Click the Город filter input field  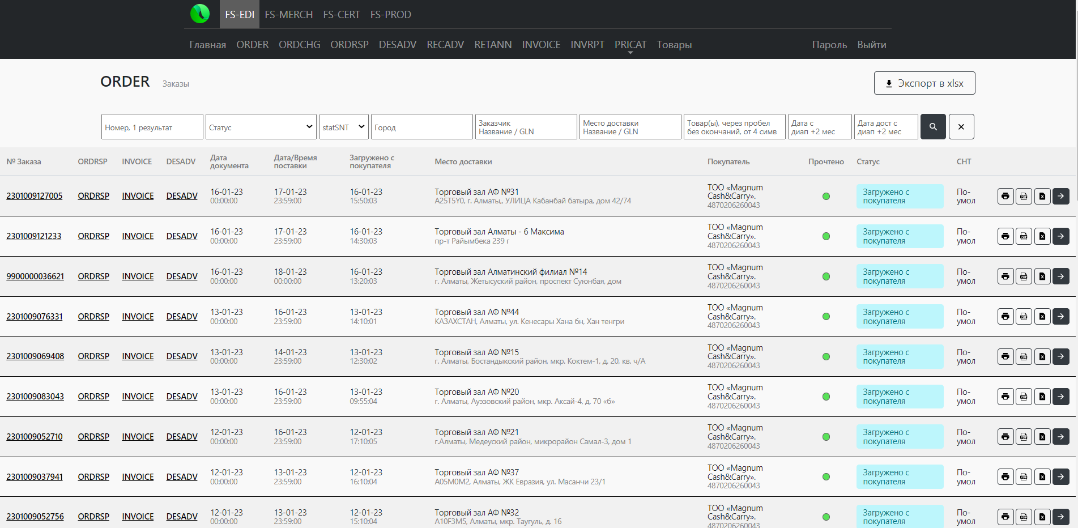(421, 127)
